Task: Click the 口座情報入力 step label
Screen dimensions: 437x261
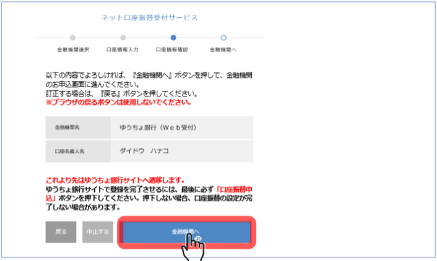Action: (x=123, y=50)
